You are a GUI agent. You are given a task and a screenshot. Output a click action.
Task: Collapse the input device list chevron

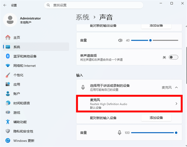click(x=176, y=87)
